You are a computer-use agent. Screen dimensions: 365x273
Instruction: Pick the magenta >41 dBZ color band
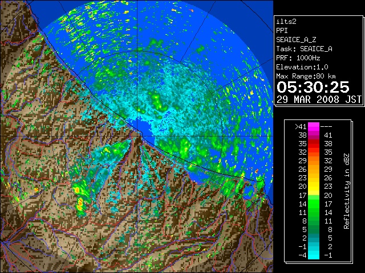[x=314, y=127]
